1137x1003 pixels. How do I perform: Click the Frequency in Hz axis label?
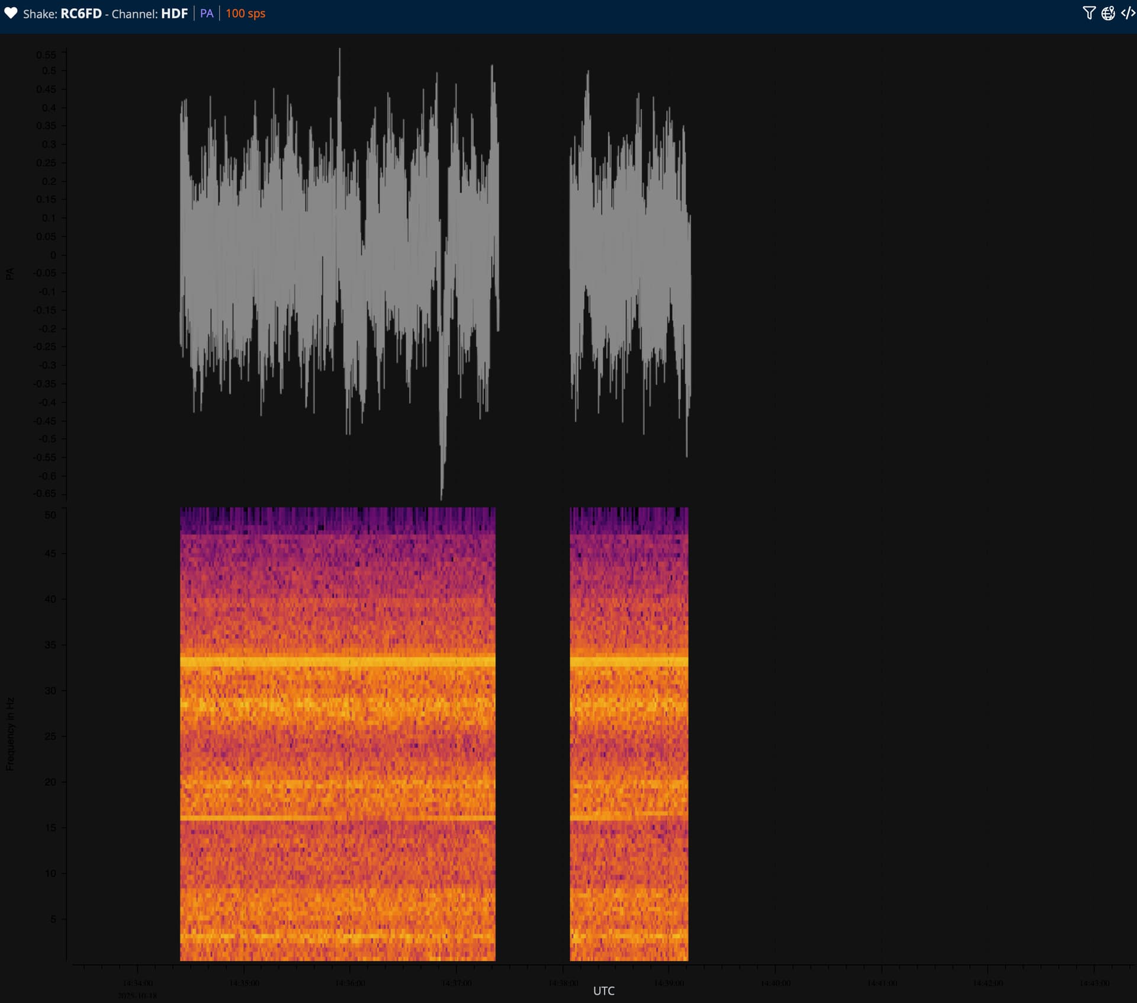9,733
